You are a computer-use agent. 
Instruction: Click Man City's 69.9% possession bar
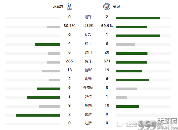(131, 27)
